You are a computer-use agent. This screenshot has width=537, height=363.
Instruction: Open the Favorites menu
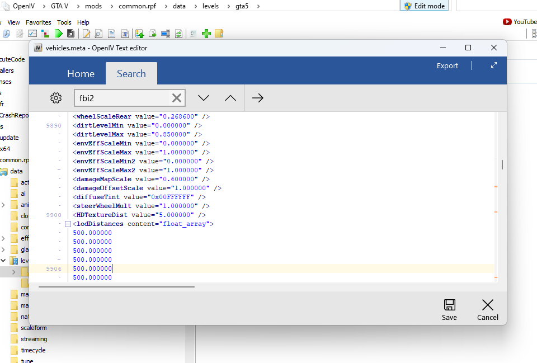coord(39,22)
